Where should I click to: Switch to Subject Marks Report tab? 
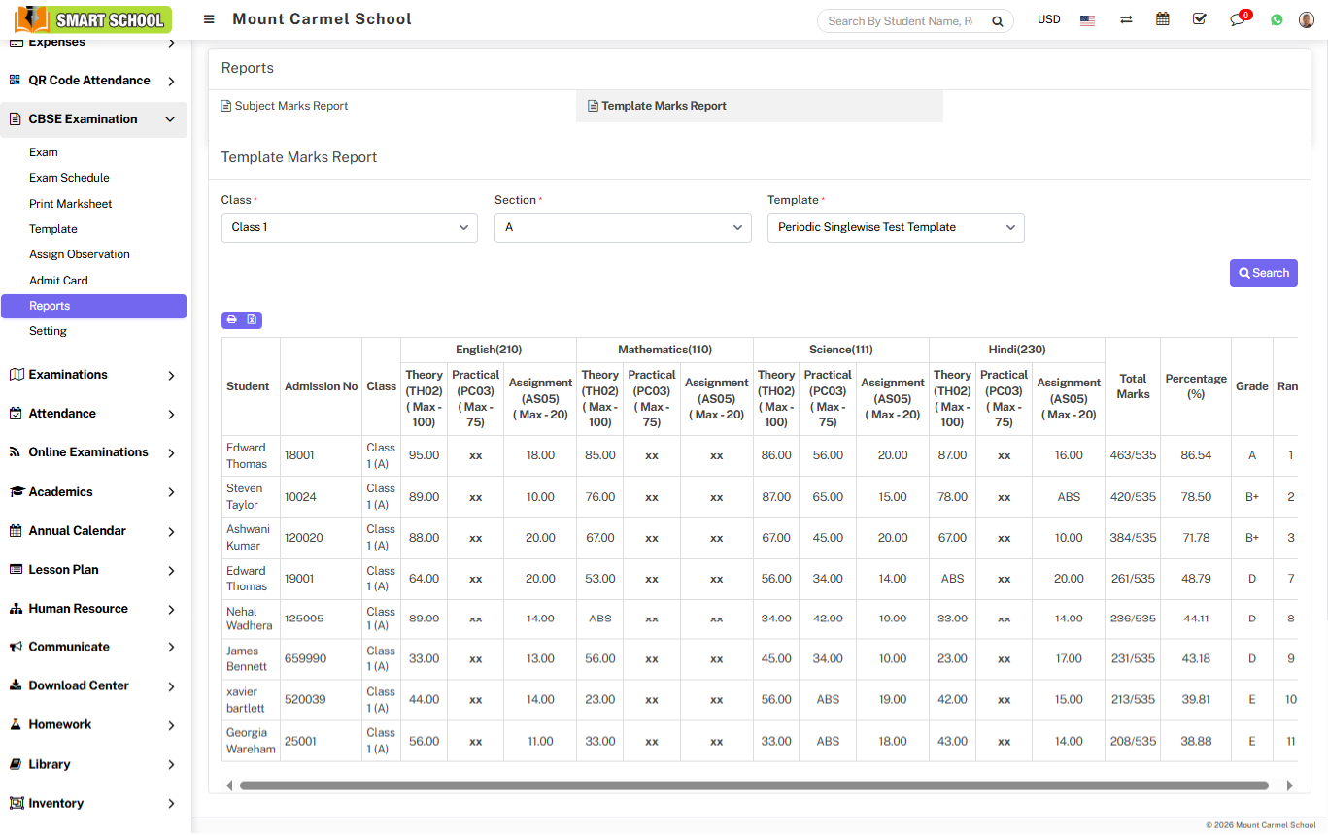290,106
